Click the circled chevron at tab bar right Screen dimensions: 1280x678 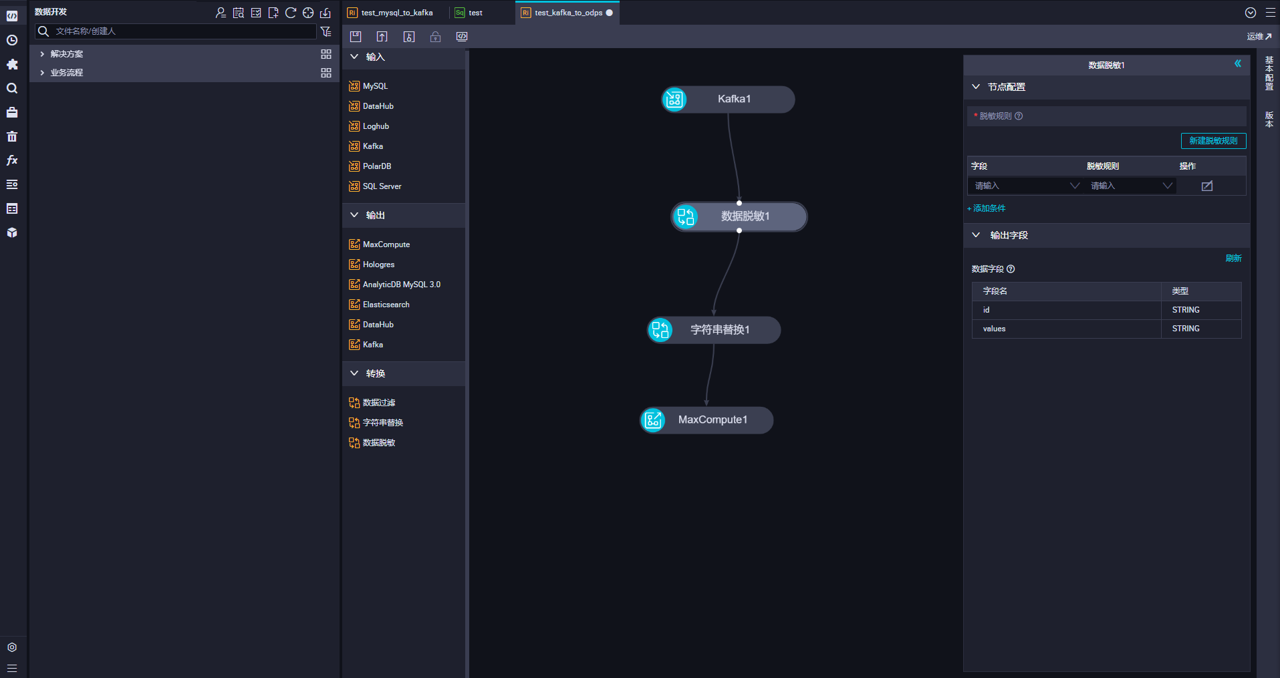point(1251,13)
